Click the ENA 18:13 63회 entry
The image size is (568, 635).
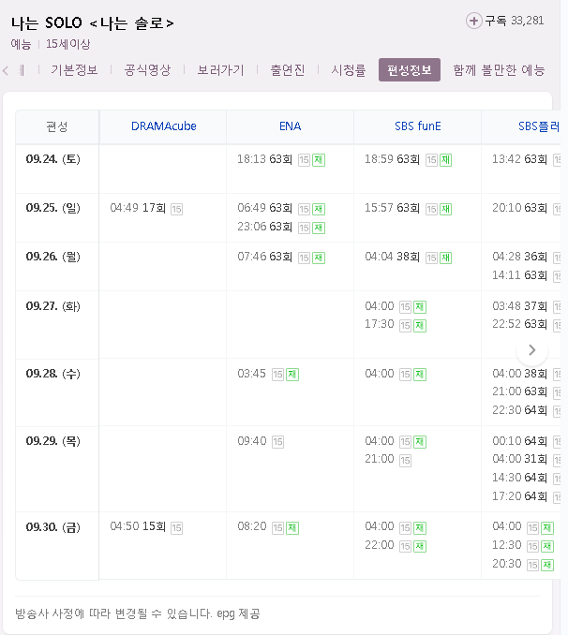[x=264, y=159]
